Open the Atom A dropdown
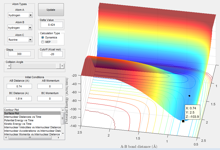The image size is (220, 150). (30, 15)
